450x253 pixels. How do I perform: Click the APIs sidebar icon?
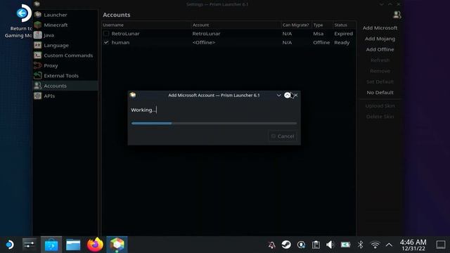click(37, 96)
